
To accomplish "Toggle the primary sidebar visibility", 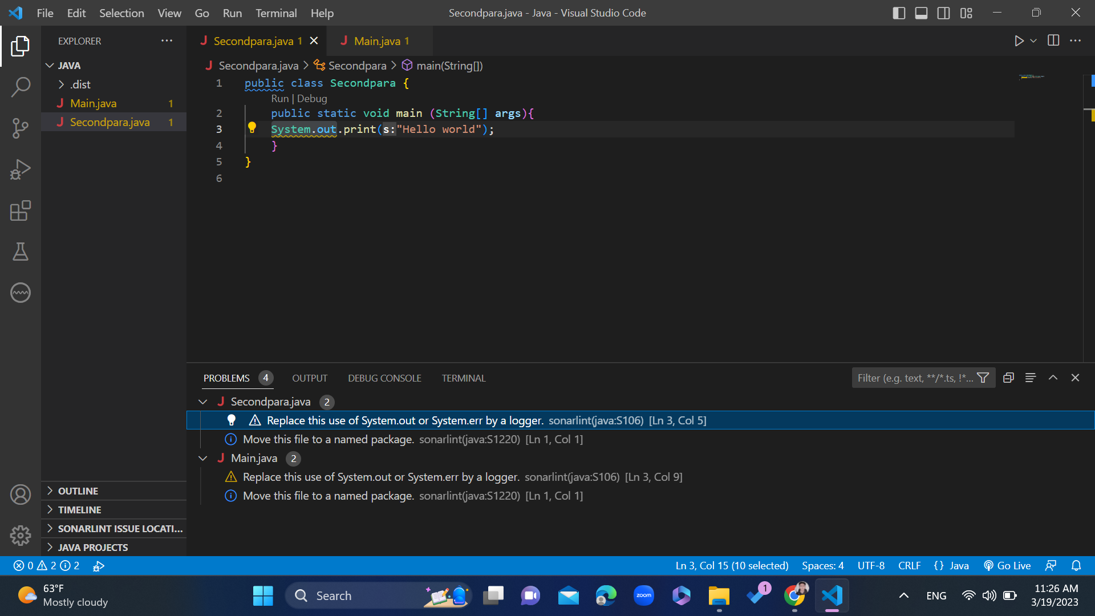I will tap(899, 13).
